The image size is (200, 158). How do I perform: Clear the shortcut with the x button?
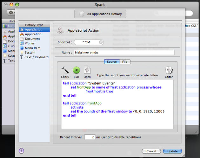101,42
